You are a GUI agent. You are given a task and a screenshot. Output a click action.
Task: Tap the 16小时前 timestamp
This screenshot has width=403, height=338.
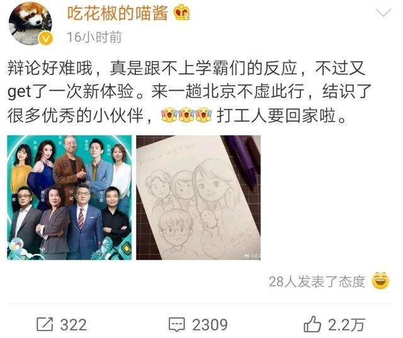(x=94, y=37)
